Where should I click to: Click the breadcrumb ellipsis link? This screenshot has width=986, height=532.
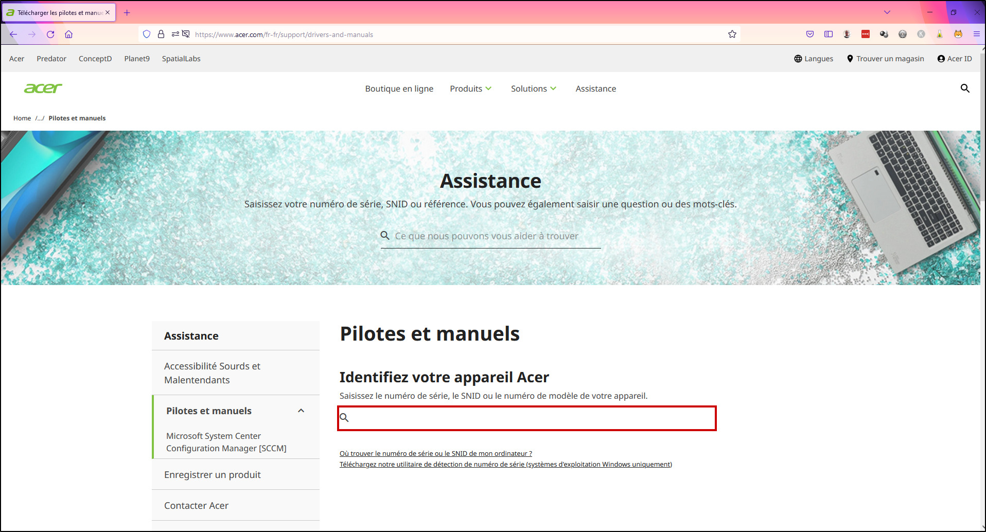click(40, 118)
